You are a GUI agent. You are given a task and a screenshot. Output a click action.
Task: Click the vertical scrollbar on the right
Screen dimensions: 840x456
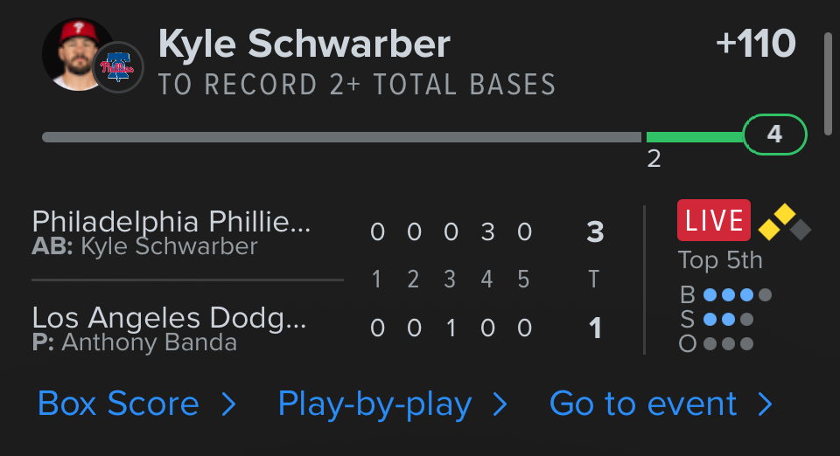tap(828, 79)
